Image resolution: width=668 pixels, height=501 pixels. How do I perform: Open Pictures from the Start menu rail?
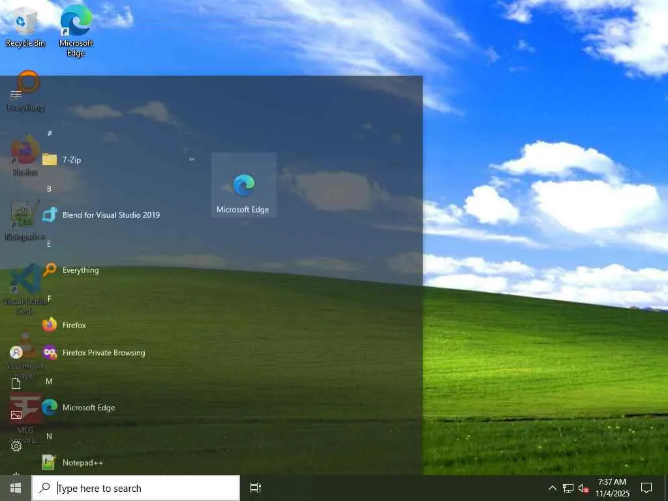tap(16, 414)
